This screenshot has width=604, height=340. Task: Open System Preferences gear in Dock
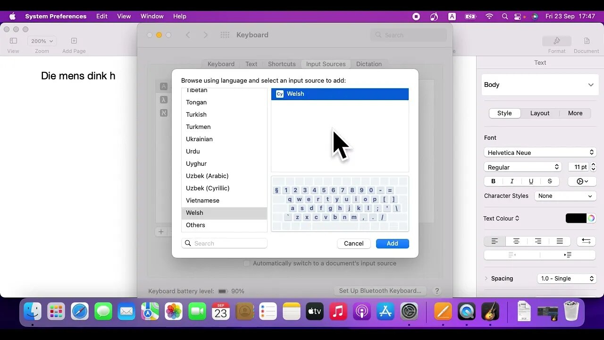tap(409, 312)
